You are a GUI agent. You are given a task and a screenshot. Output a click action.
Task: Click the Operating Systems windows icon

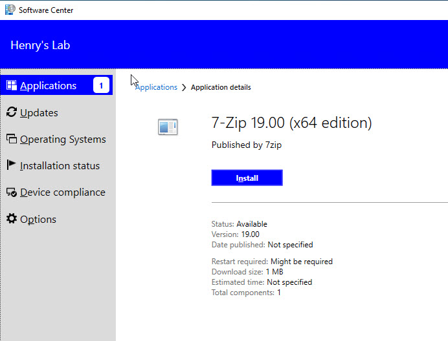(x=11, y=139)
